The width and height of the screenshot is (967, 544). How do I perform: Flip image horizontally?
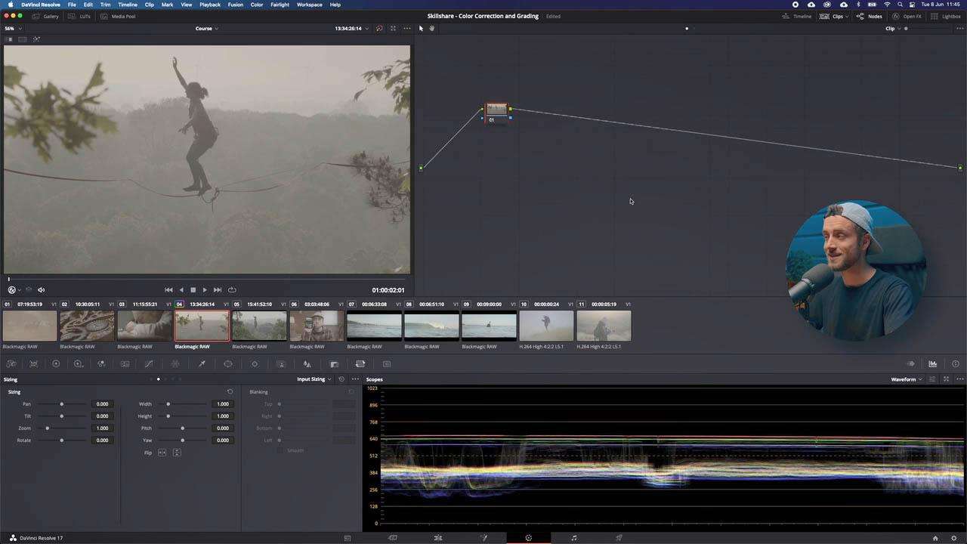(162, 453)
